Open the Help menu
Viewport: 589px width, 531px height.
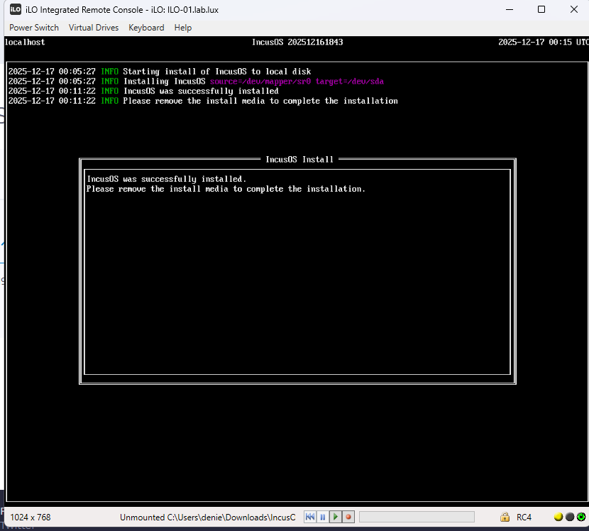pos(183,28)
